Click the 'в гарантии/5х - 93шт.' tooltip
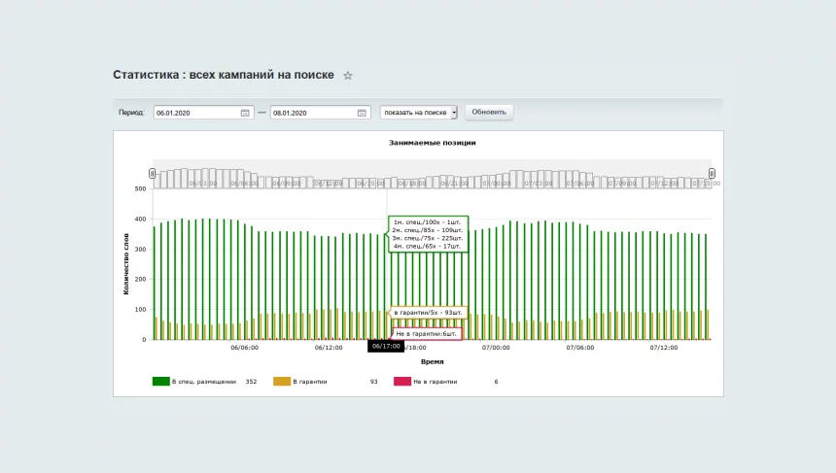Image resolution: width=836 pixels, height=473 pixels. coord(428,313)
